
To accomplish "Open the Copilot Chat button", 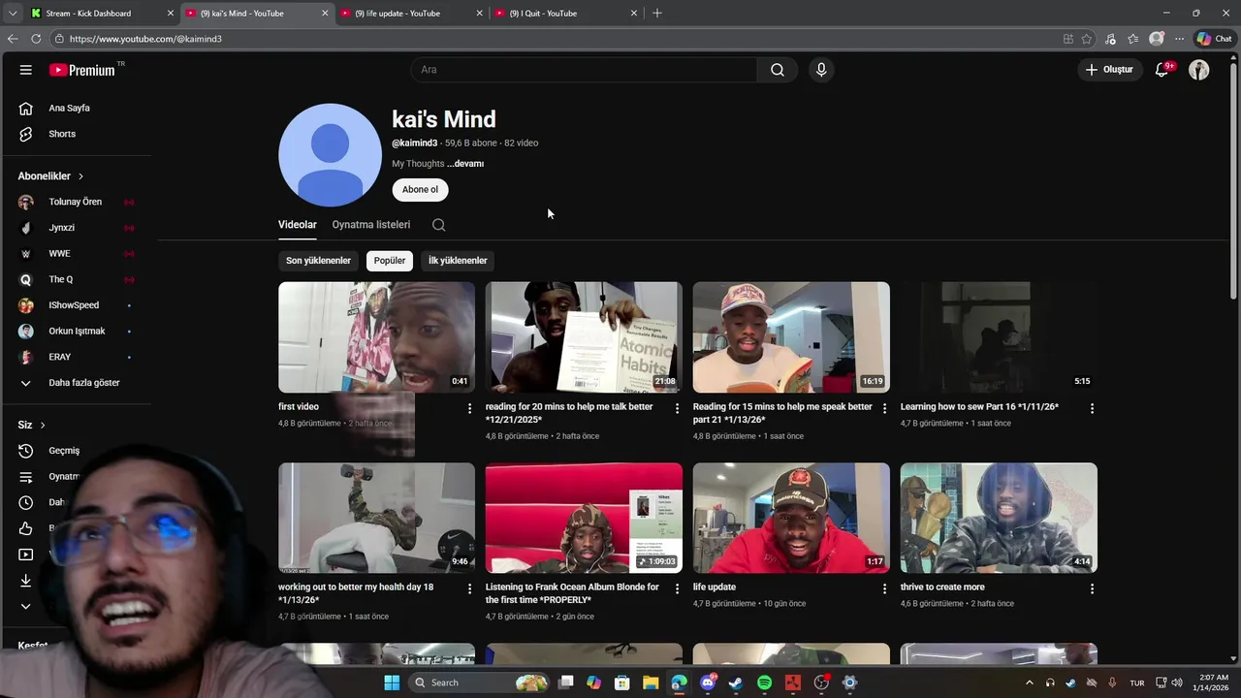I will click(1214, 39).
